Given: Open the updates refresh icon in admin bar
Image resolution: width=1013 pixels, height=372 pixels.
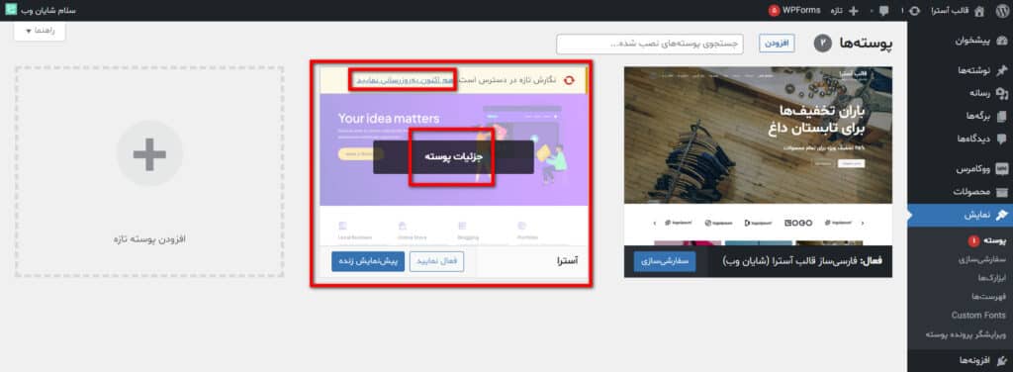Looking at the screenshot, I should click(915, 10).
